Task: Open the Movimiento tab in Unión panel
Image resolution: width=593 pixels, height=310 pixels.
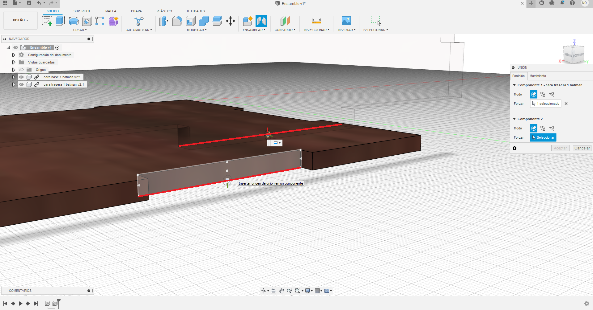Action: [x=538, y=76]
